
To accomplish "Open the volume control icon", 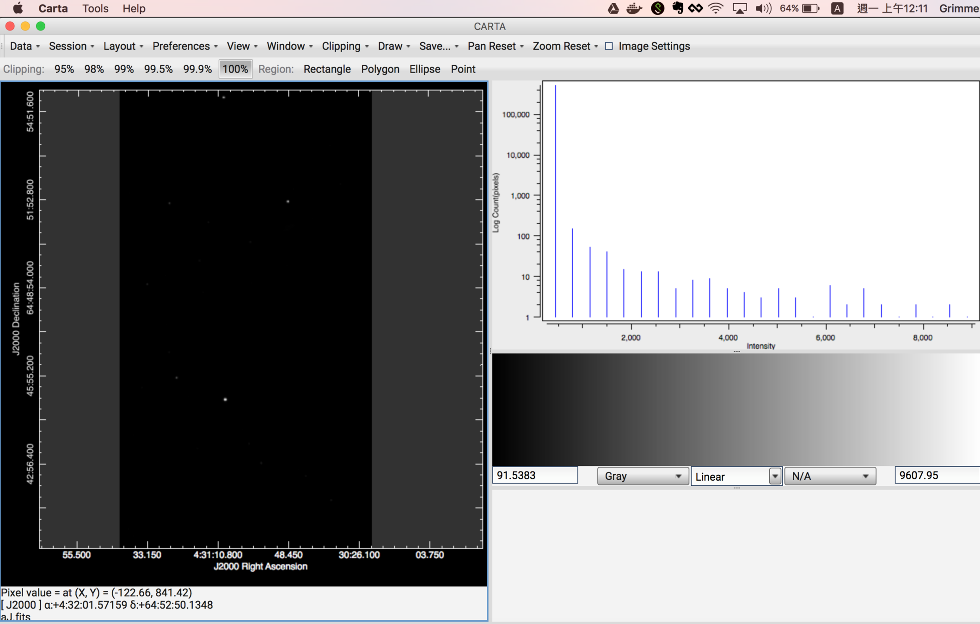I will point(763,8).
